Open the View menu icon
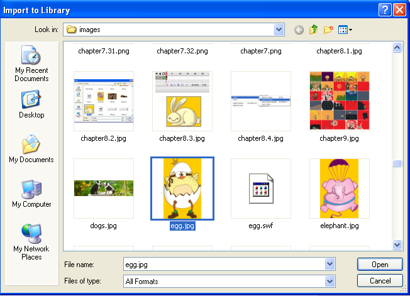This screenshot has width=410, height=296. (x=345, y=30)
